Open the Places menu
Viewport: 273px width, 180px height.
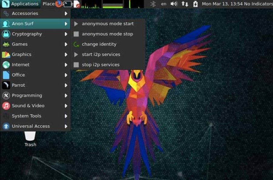(x=49, y=4)
